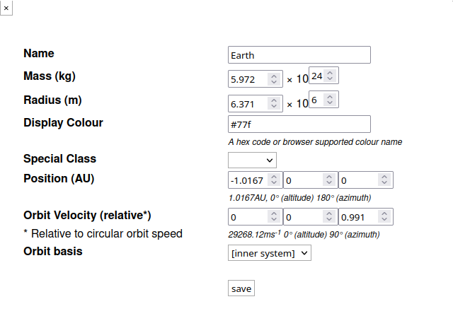The image size is (453, 316).
Task: Click the Mass spinner arrows
Action: (x=273, y=80)
